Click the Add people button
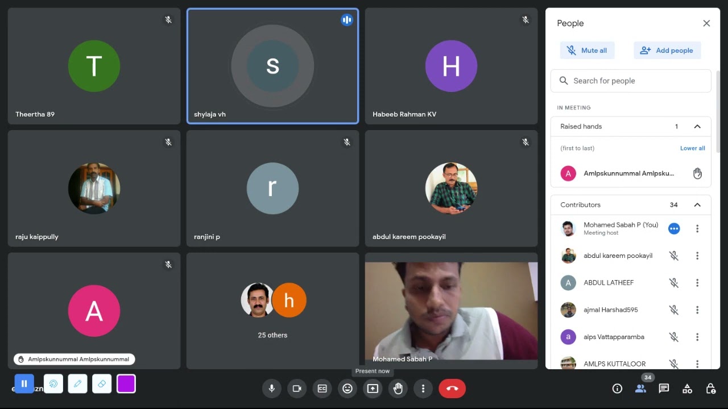728x409 pixels. click(x=667, y=51)
